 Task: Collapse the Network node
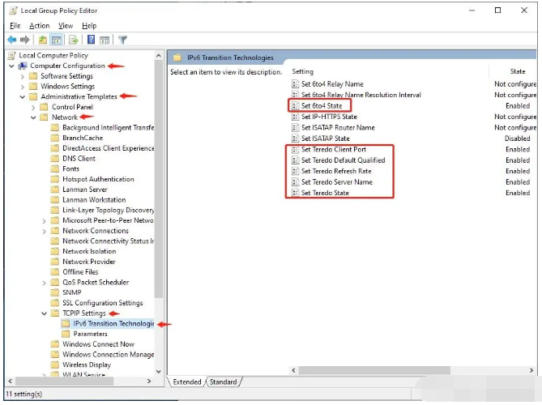pyautogui.click(x=33, y=117)
